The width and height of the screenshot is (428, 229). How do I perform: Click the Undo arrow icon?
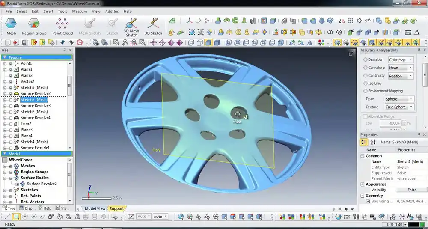click(62, 42)
